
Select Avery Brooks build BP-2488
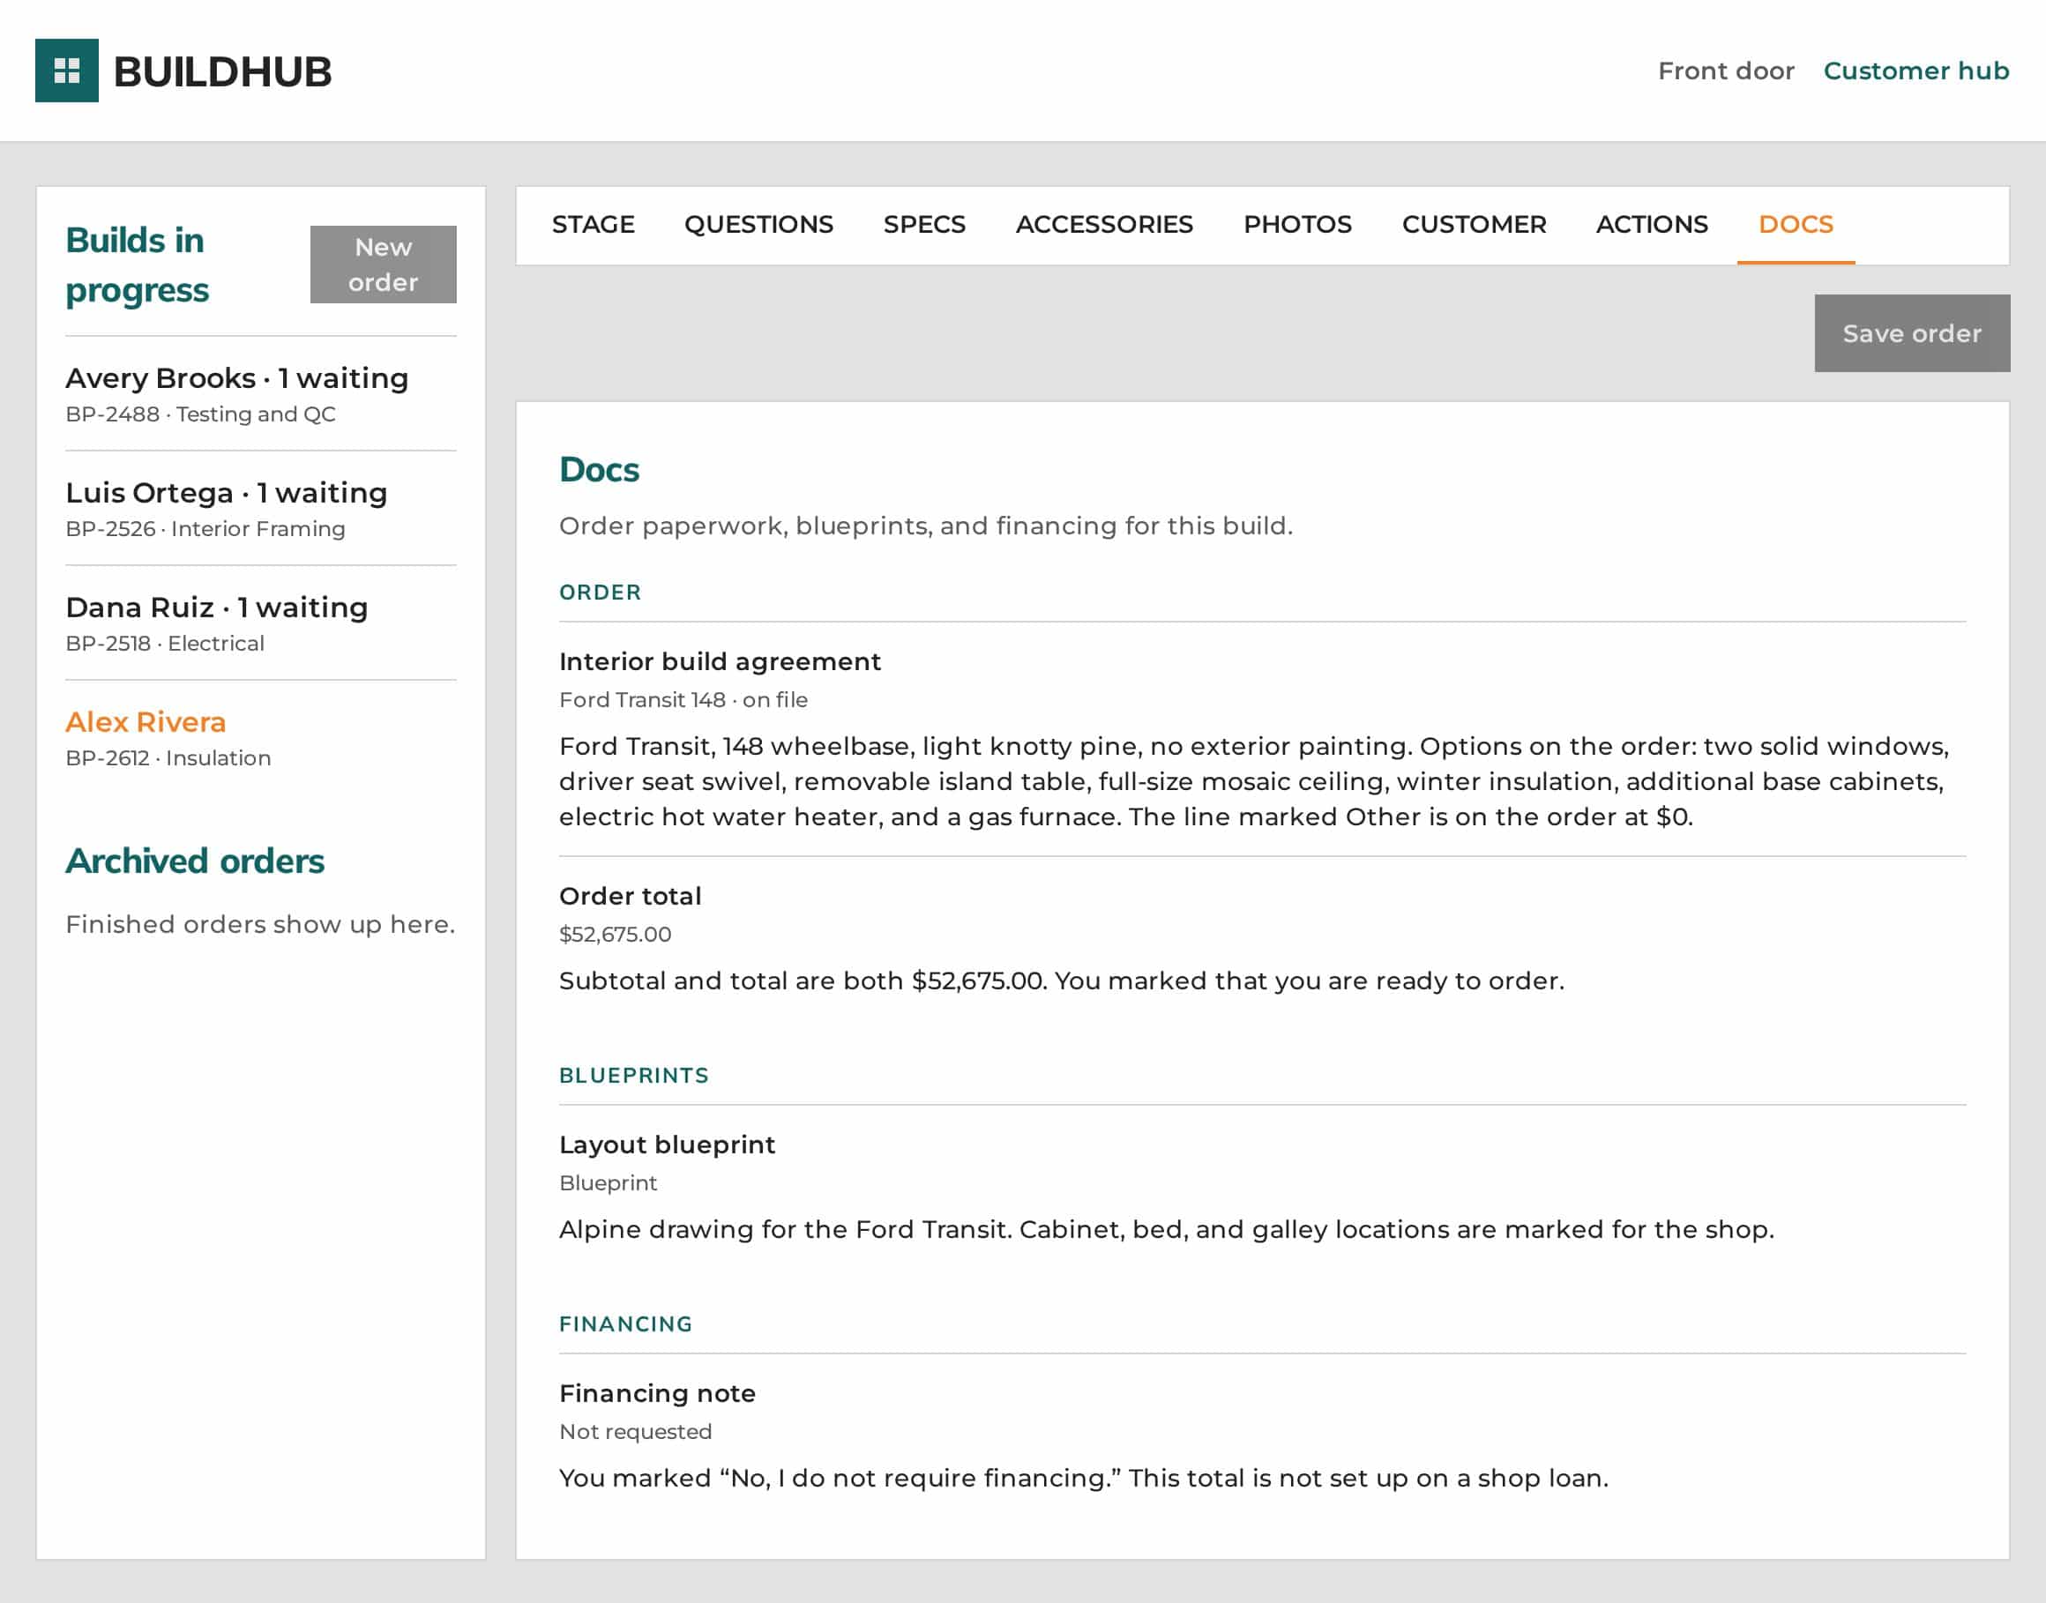261,394
